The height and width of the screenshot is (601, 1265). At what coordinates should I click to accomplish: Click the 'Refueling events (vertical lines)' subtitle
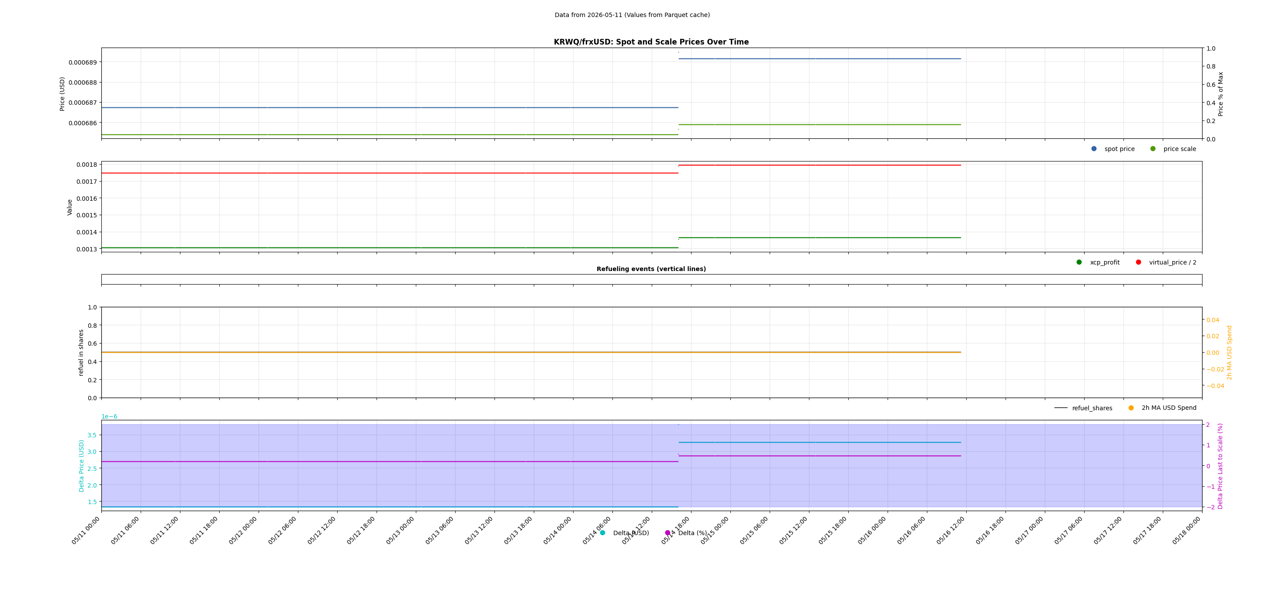tap(651, 269)
